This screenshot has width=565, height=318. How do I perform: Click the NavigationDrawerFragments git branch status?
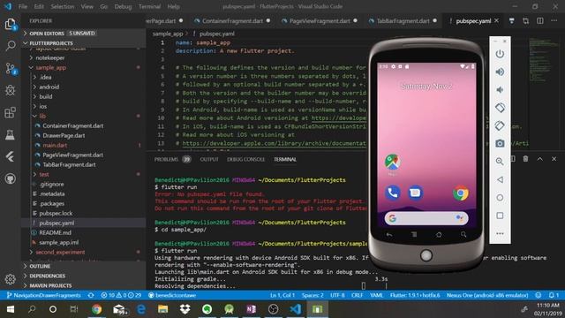[43, 295]
